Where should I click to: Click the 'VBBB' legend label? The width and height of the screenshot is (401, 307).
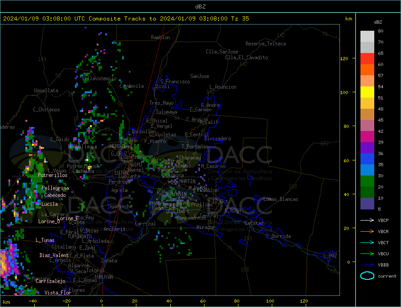click(x=383, y=265)
